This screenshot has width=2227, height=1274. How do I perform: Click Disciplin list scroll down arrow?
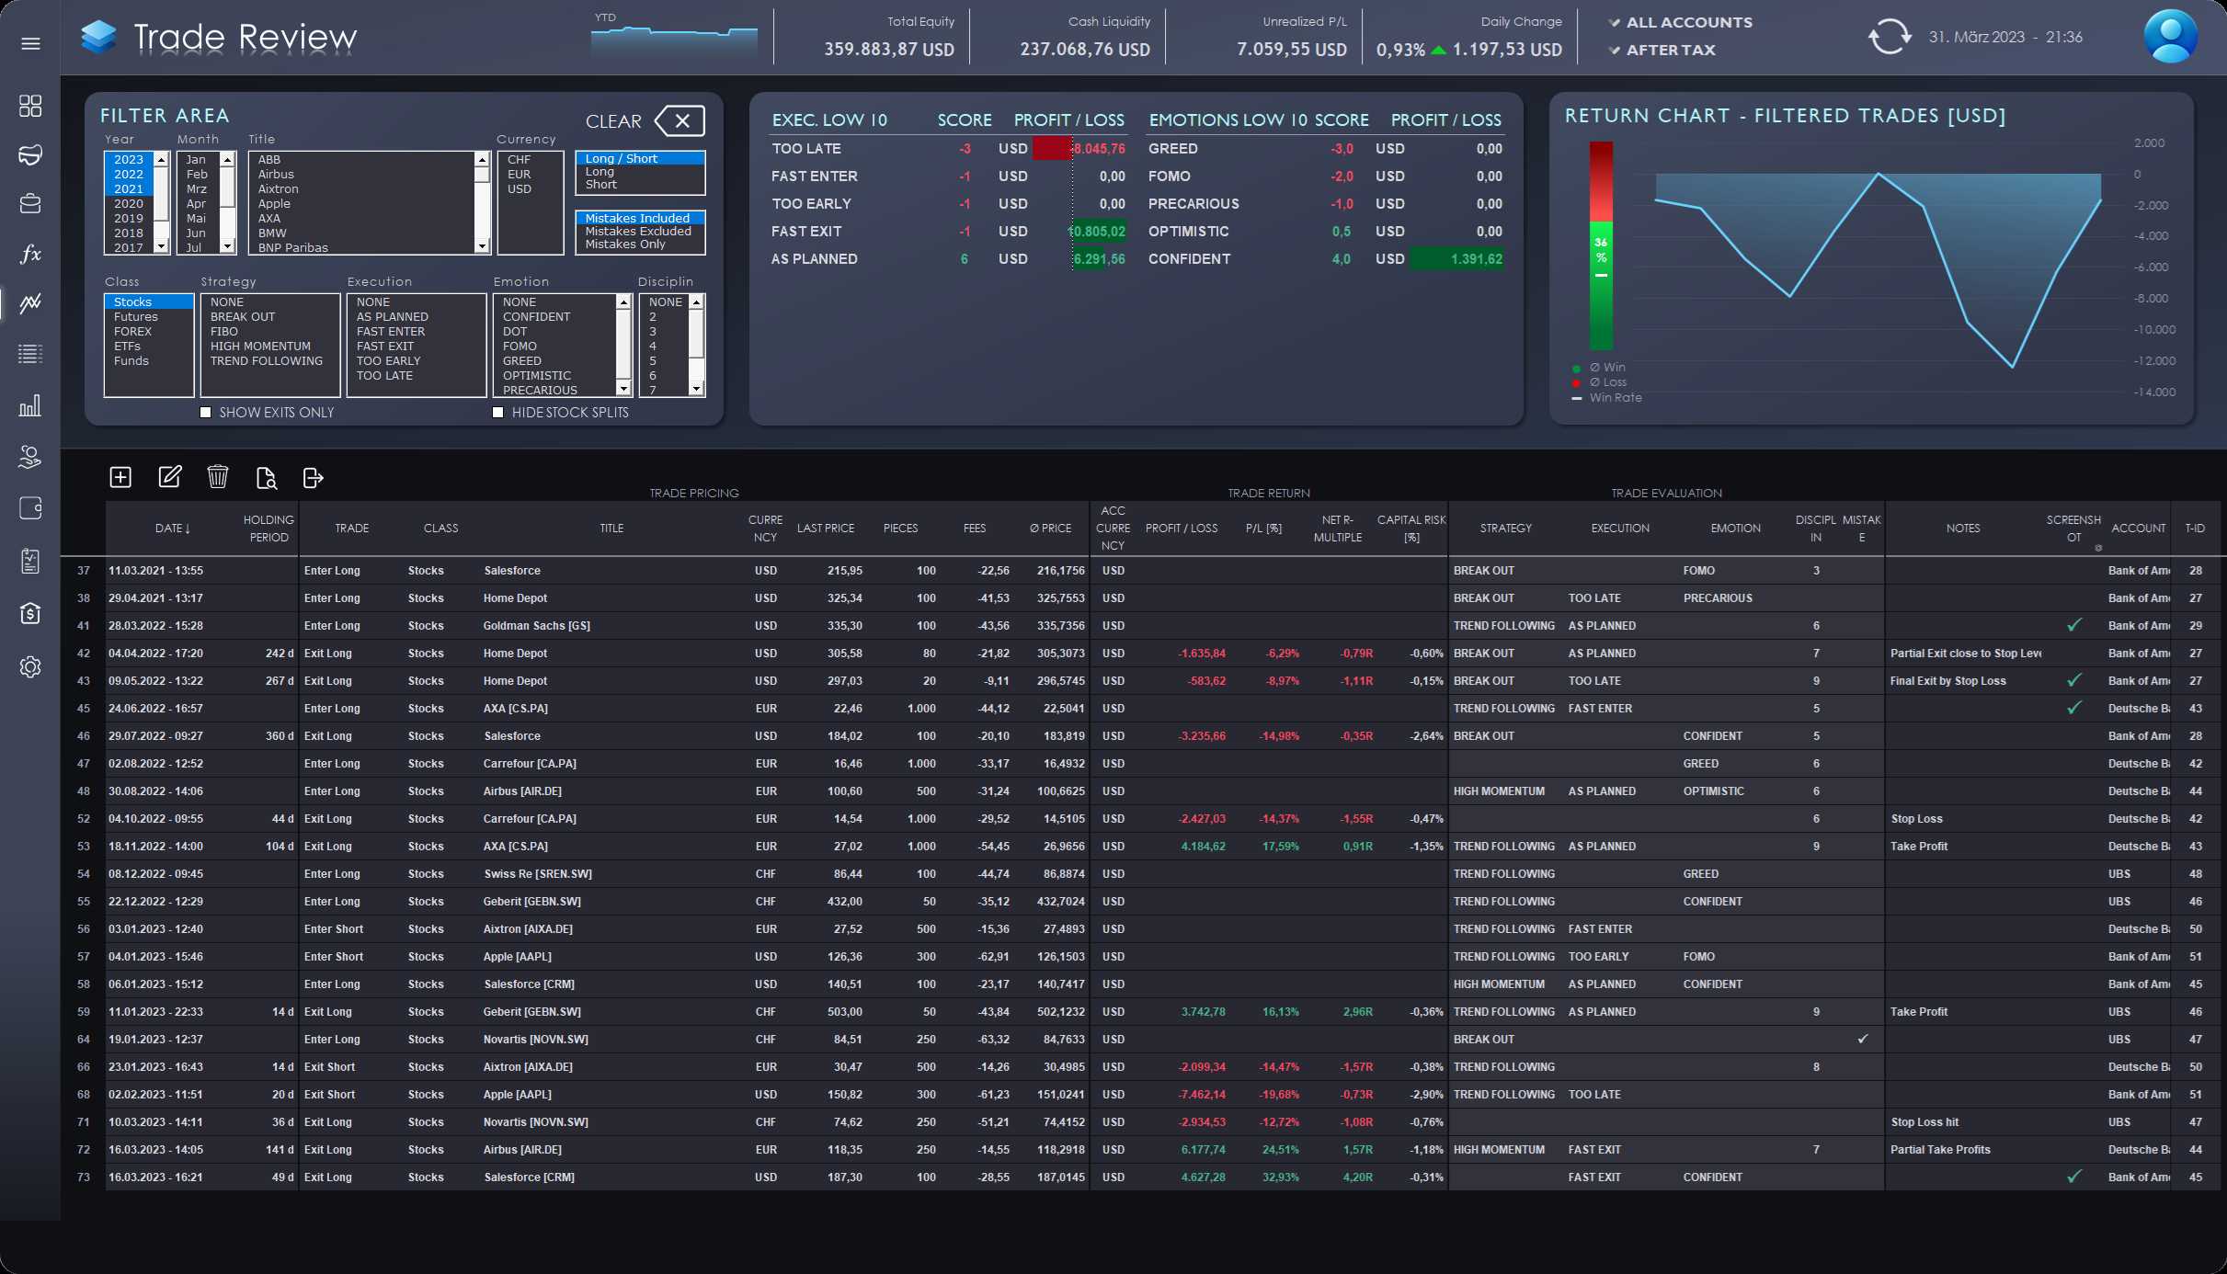[696, 389]
